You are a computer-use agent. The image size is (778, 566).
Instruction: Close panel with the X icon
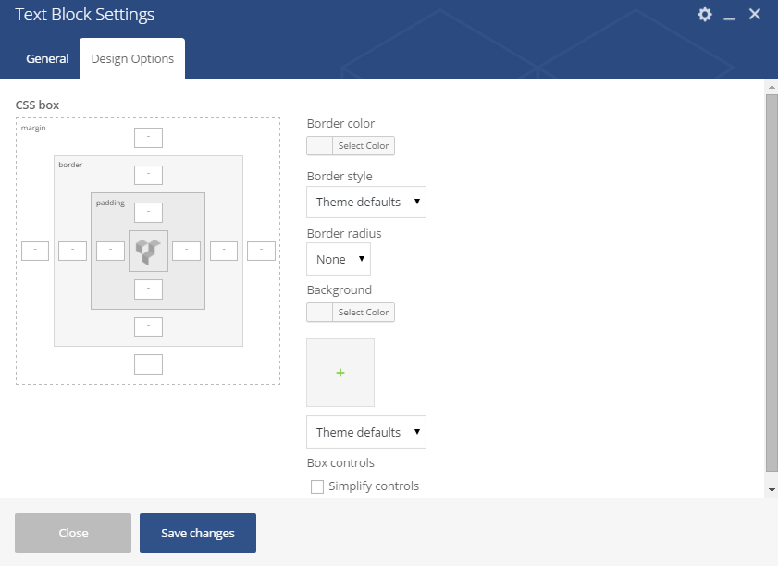click(x=754, y=15)
